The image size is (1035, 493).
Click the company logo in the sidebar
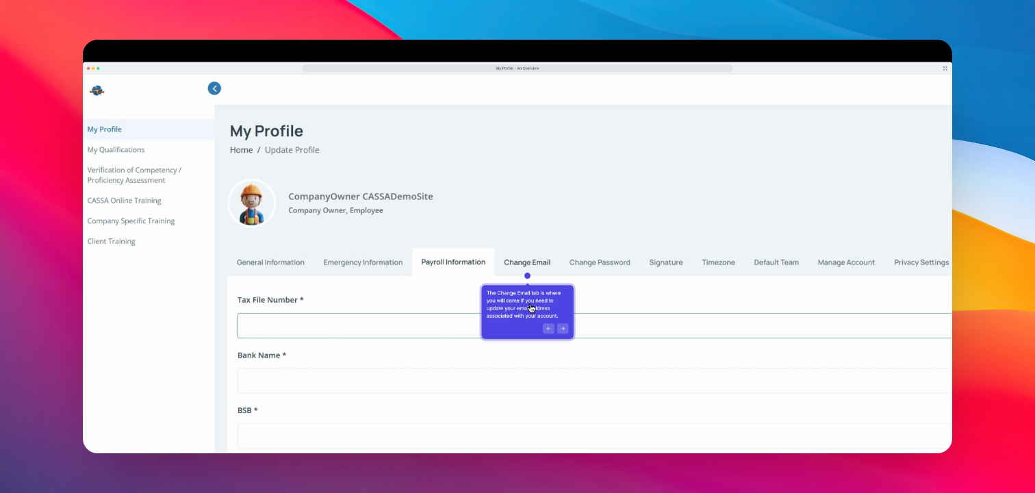coord(97,90)
